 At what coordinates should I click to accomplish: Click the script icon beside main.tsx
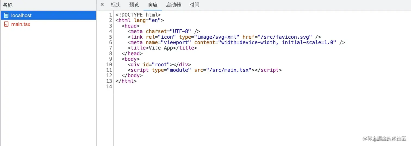pos(6,24)
